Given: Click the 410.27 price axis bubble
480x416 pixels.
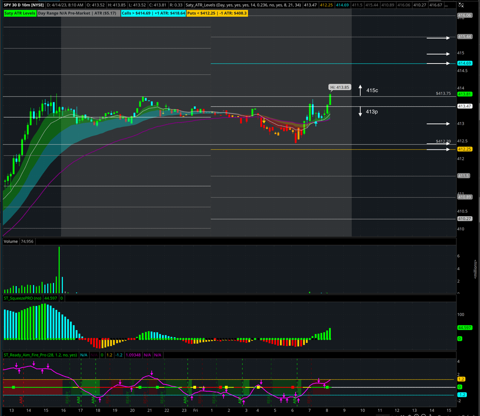Looking at the screenshot, I should click(465, 219).
